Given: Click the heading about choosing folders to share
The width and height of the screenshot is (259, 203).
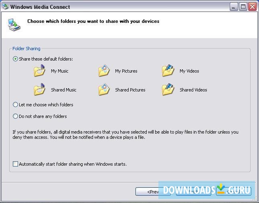Looking at the screenshot, I should [x=93, y=21].
